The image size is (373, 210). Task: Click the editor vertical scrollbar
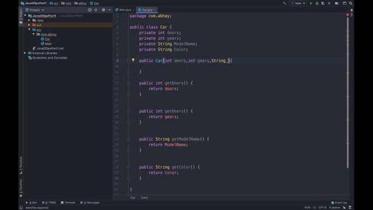347,93
